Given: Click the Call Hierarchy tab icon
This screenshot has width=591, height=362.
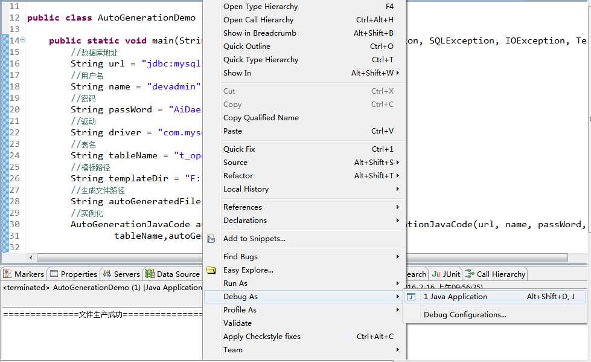Looking at the screenshot, I should (469, 274).
